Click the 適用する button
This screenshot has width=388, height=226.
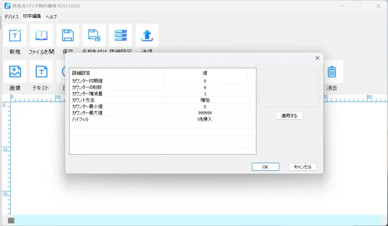tap(289, 116)
